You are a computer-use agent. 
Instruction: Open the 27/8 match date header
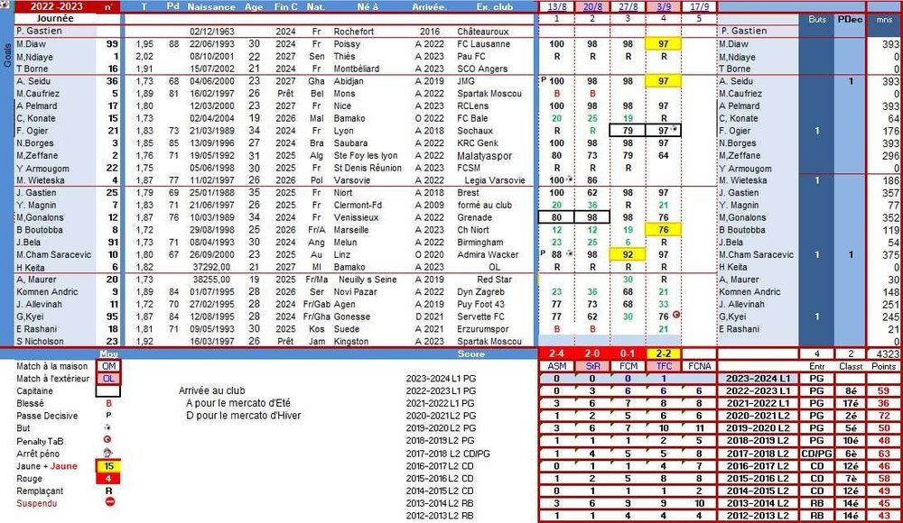pyautogui.click(x=628, y=6)
